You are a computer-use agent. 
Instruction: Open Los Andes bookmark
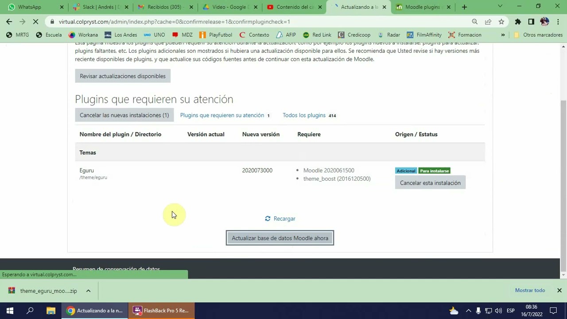point(121,35)
